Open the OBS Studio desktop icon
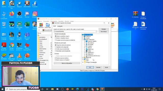163x91 pixels. pos(19,14)
